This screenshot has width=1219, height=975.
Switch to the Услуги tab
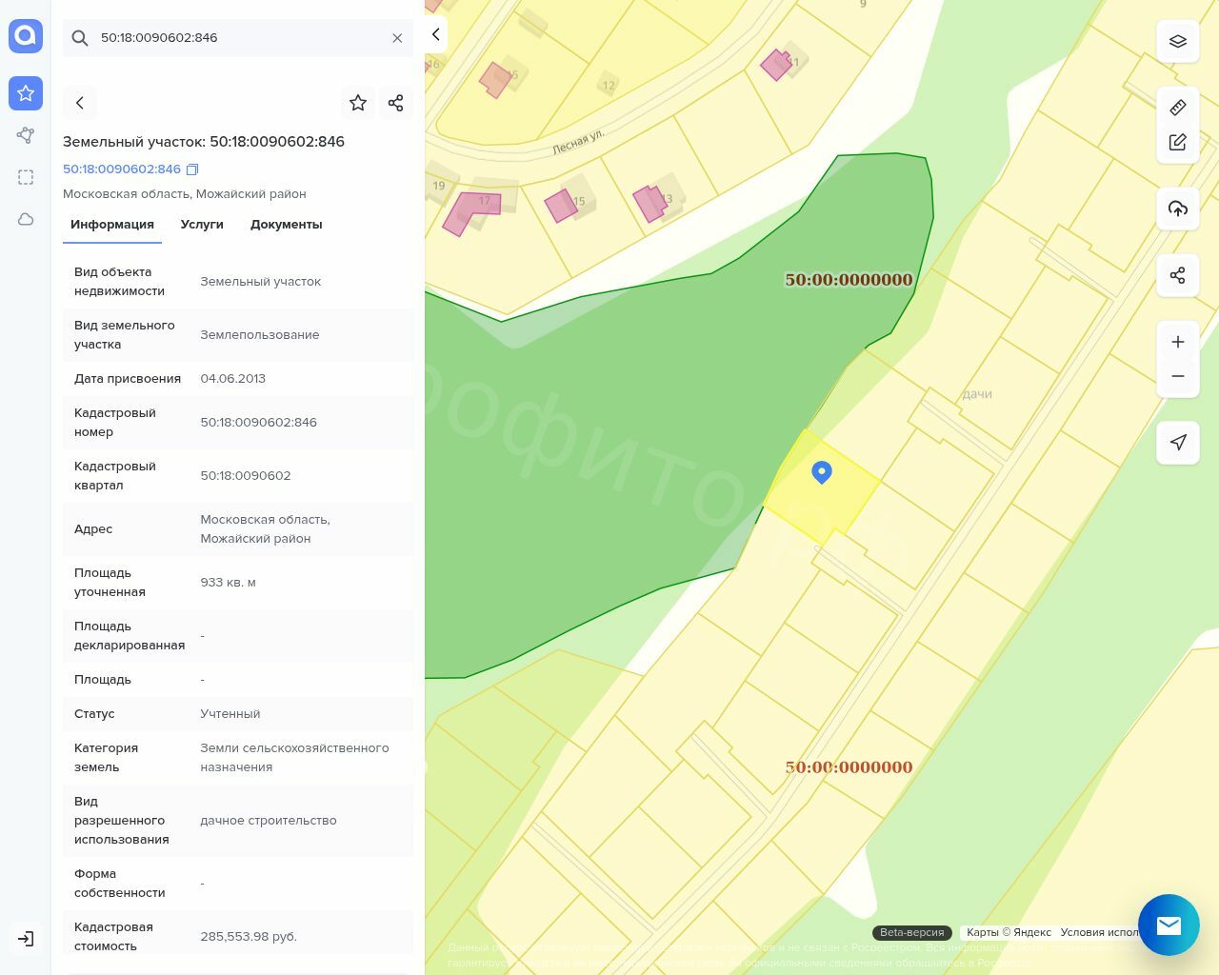[x=202, y=225]
